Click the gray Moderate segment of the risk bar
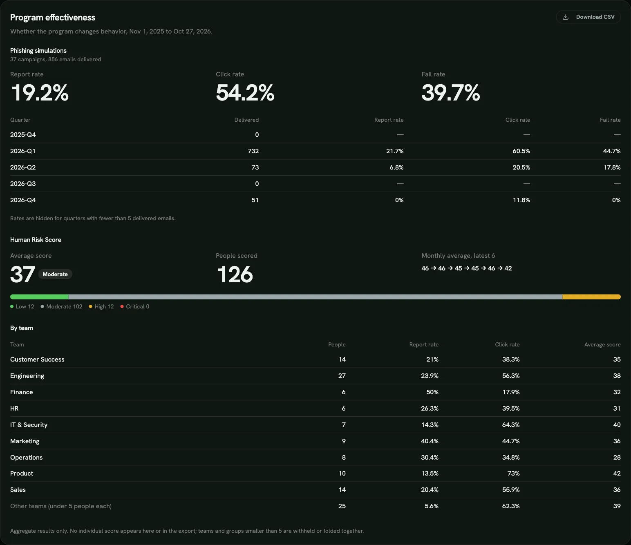 (315, 297)
